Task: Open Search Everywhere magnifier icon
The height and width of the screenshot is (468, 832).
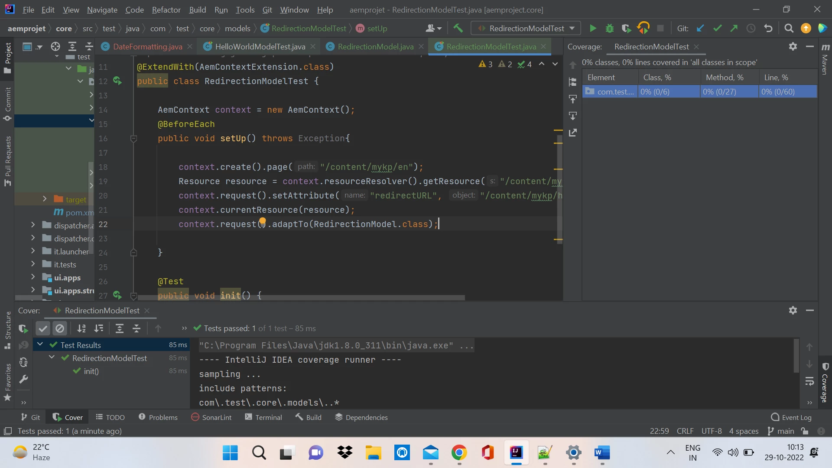Action: [789, 29]
